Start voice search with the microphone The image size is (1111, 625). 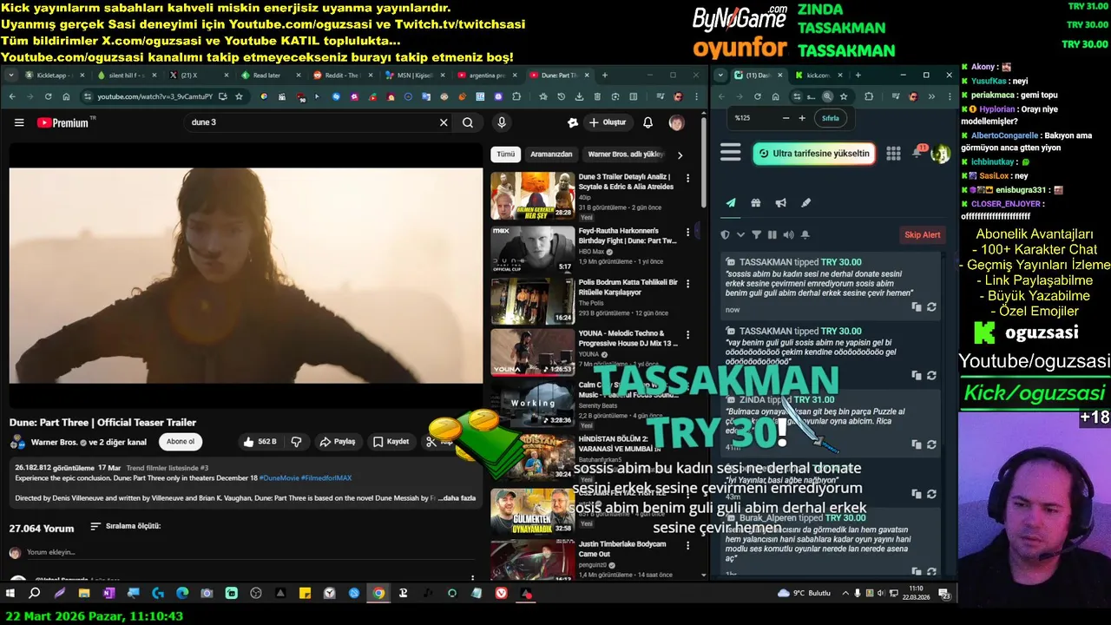(502, 122)
